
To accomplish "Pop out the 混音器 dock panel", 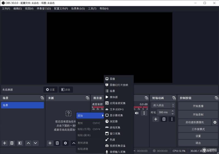I will [146, 98].
